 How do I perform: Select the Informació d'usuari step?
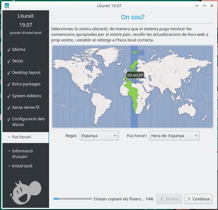pos(22,154)
